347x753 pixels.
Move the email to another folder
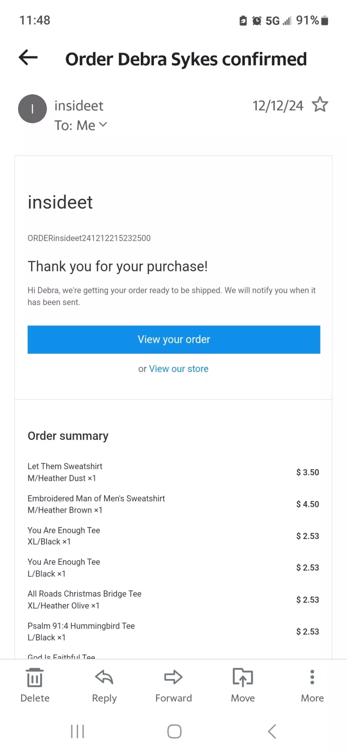click(x=243, y=685)
